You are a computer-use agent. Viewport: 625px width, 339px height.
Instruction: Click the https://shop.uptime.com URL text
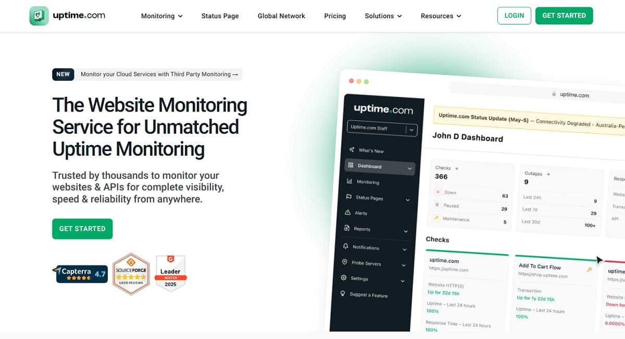543,275
